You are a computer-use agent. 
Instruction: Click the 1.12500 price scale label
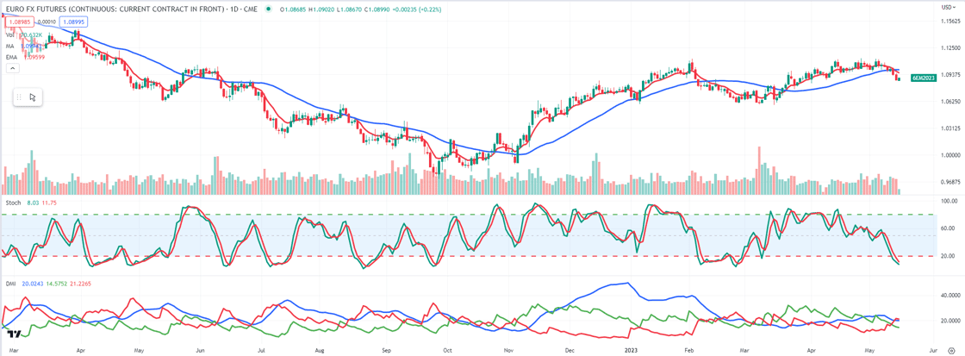pyautogui.click(x=950, y=47)
